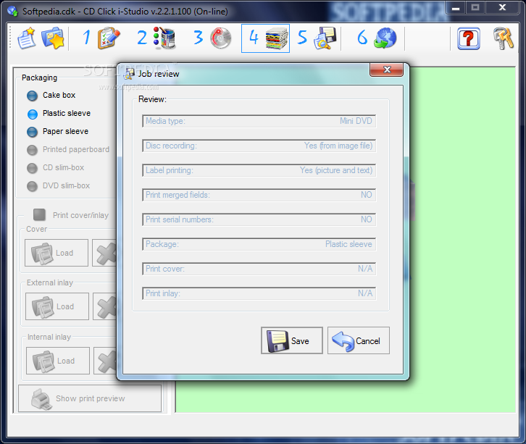
Task: Click the Media type review field
Action: [259, 121]
